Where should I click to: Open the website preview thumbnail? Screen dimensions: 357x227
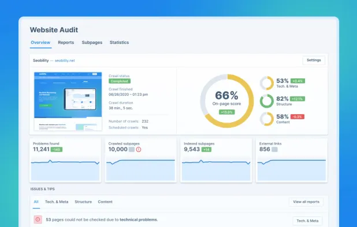tap(68, 101)
